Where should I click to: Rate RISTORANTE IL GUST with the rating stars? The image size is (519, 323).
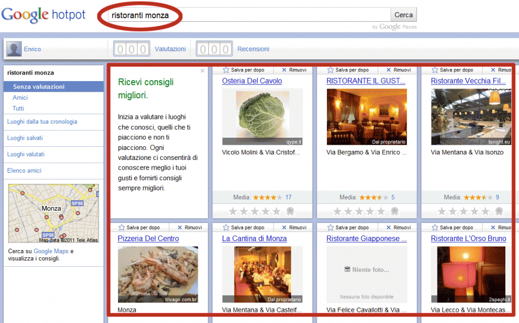pyautogui.click(x=359, y=211)
